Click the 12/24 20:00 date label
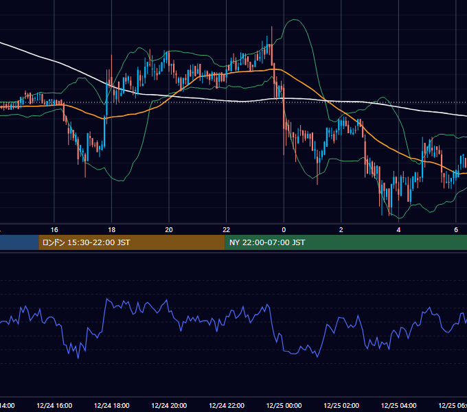The height and width of the screenshot is (412, 467). click(169, 405)
